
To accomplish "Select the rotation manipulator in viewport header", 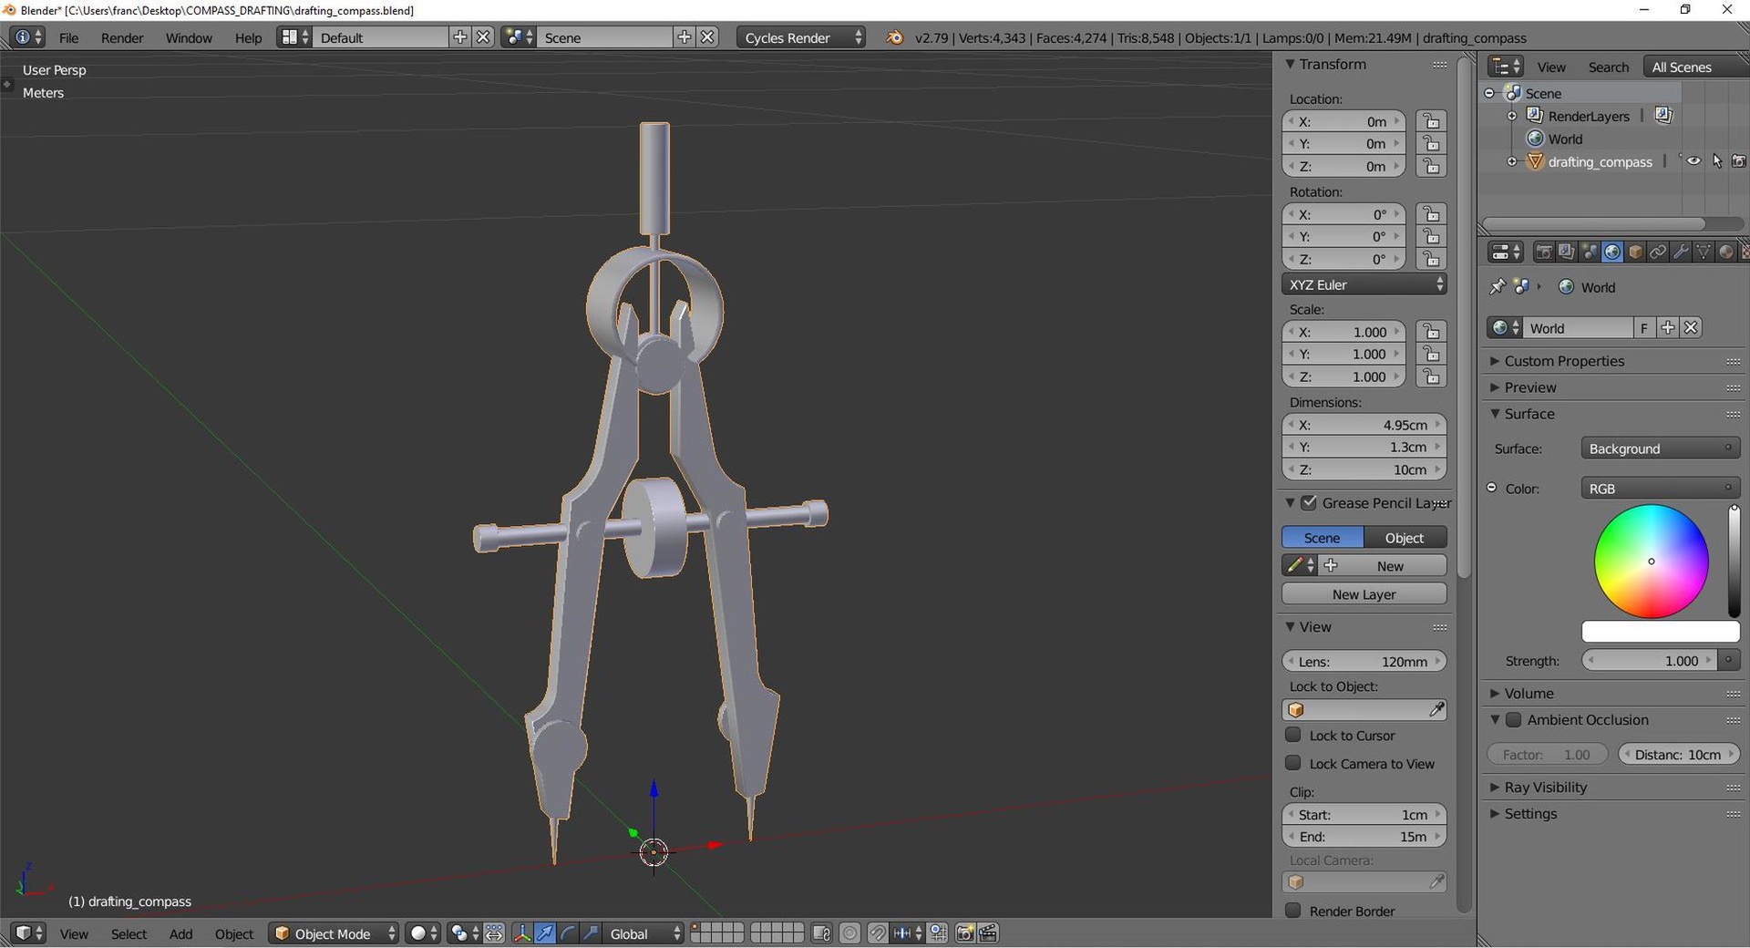I will pos(569,933).
